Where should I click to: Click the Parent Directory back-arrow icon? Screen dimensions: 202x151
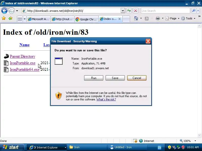6,56
